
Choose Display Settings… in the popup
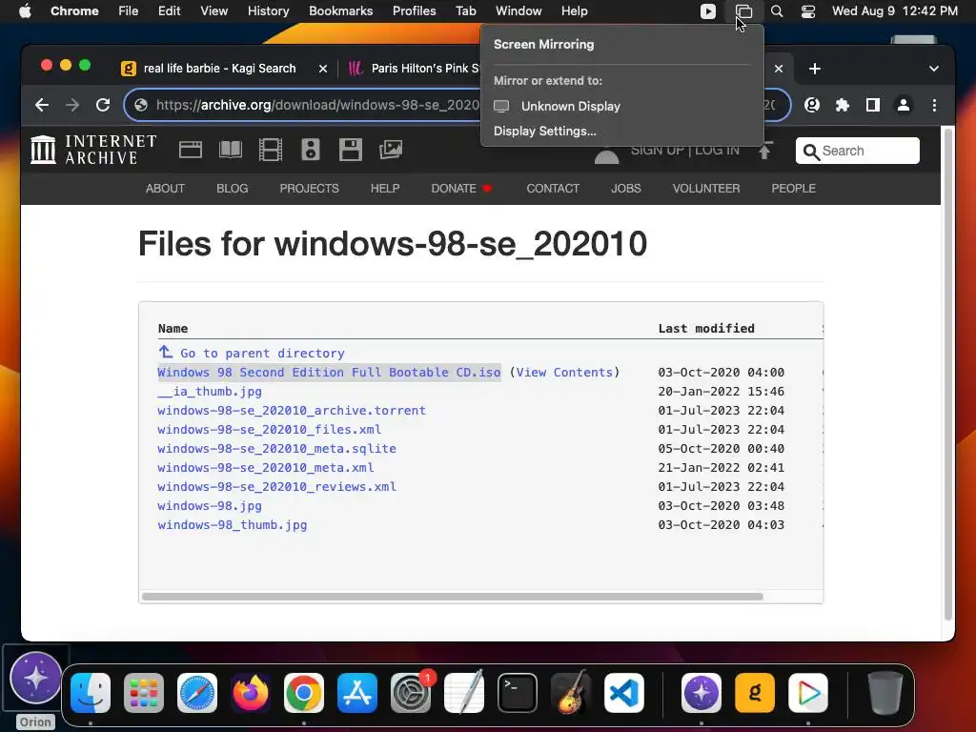544,132
